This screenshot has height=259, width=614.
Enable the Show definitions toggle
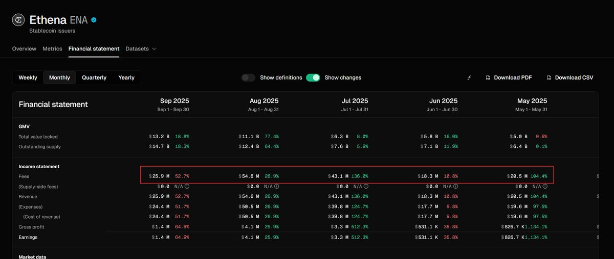[249, 77]
